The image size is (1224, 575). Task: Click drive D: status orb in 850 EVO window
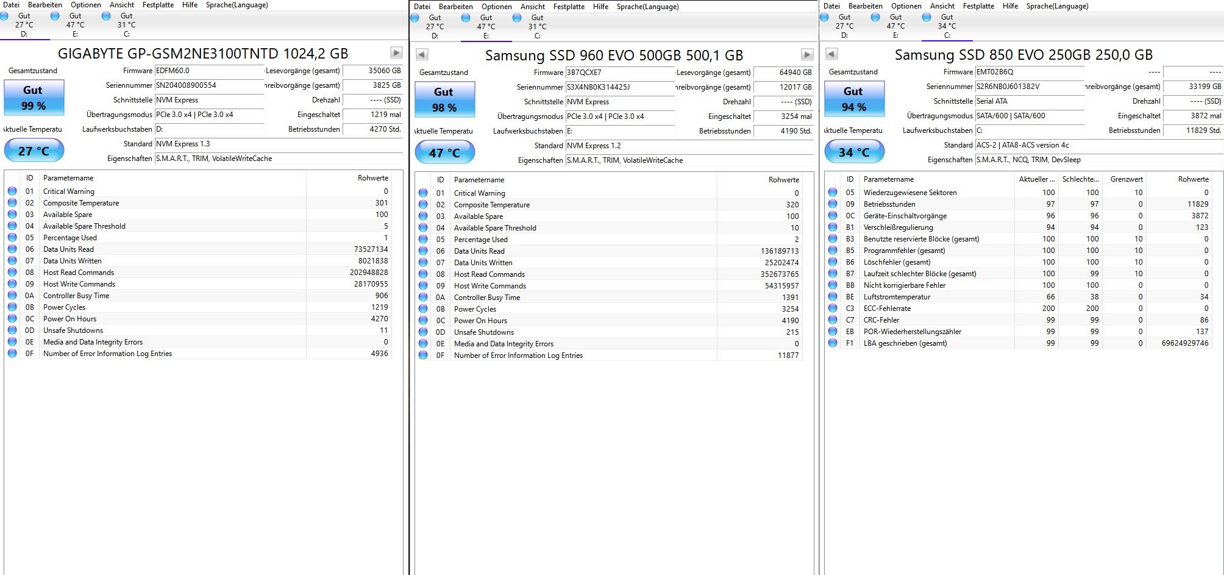(x=824, y=17)
